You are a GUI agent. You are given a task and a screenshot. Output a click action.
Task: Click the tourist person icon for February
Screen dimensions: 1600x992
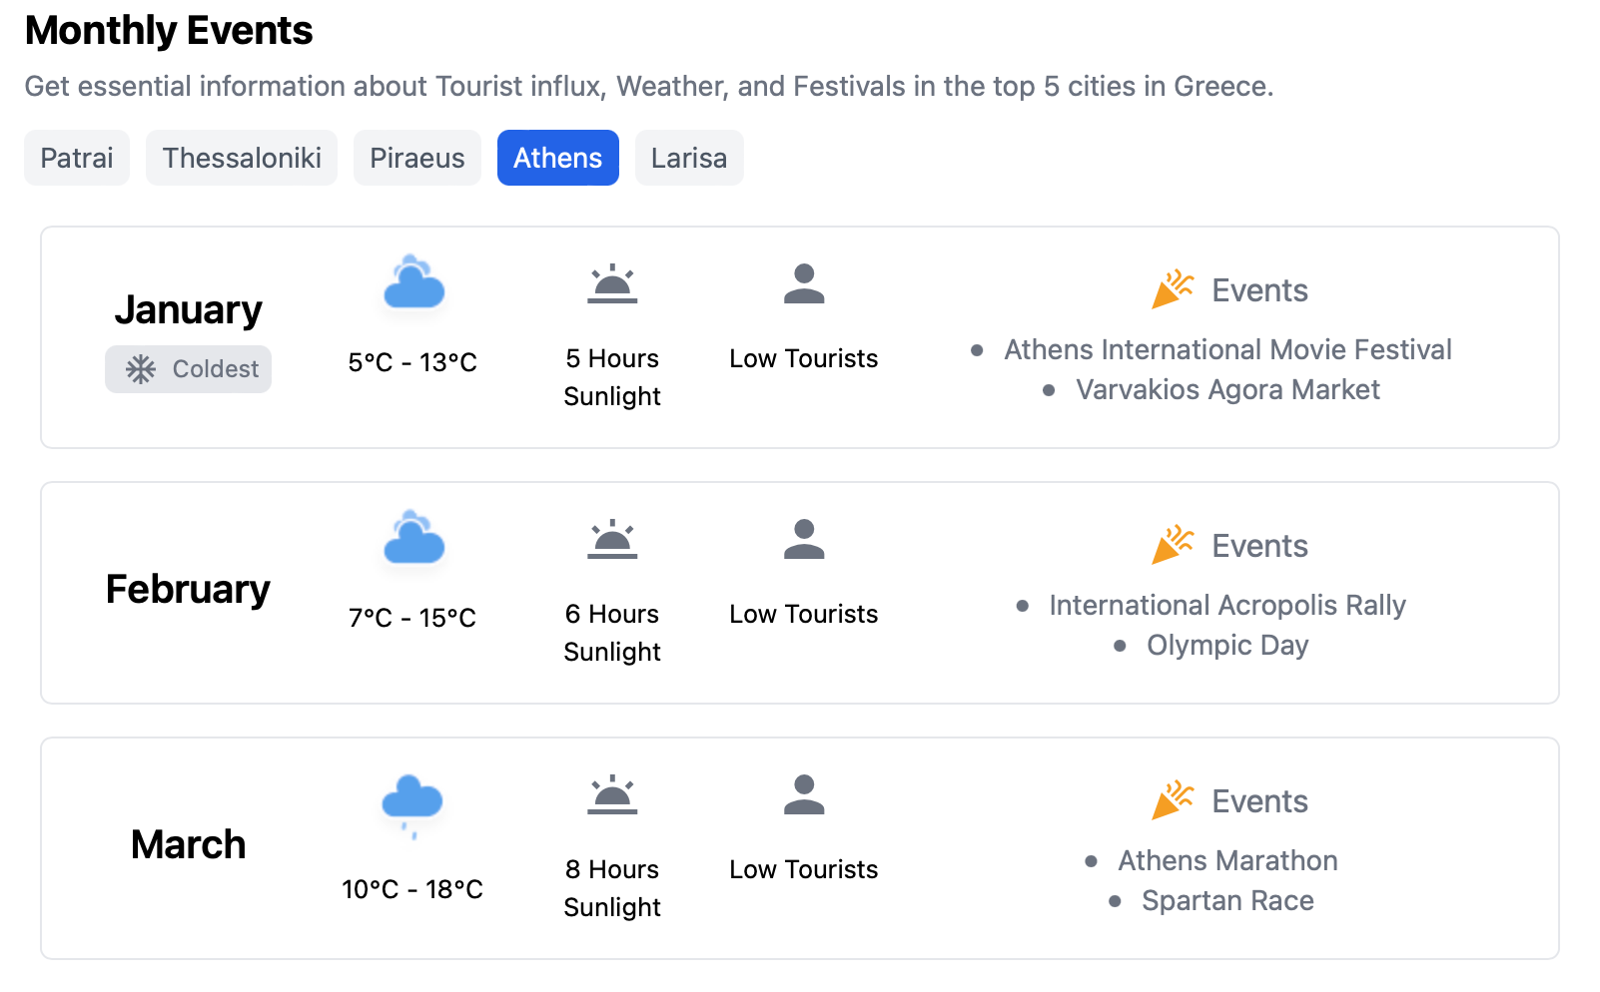pos(804,539)
